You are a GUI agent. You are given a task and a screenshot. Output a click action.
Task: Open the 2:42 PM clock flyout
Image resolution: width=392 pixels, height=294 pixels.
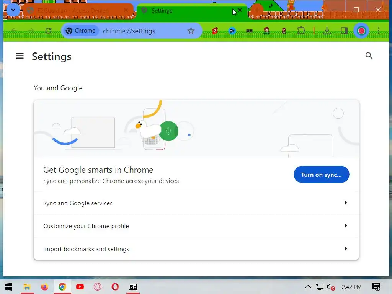pos(351,287)
